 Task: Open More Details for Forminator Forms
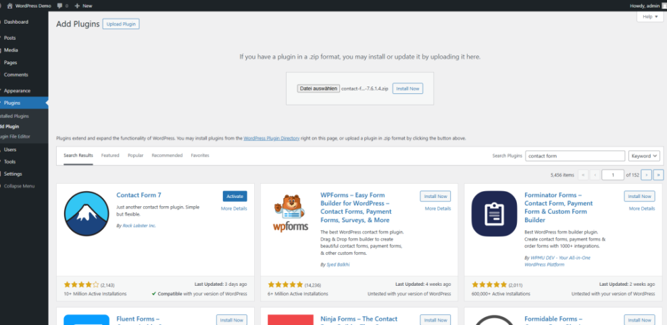642,209
